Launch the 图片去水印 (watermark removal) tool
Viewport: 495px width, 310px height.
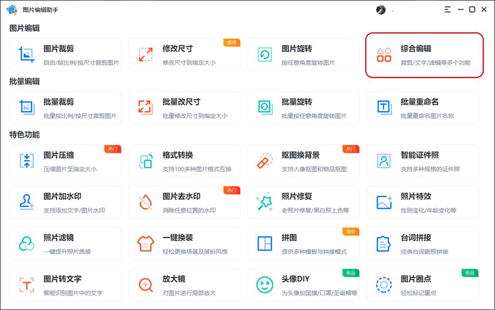(185, 202)
